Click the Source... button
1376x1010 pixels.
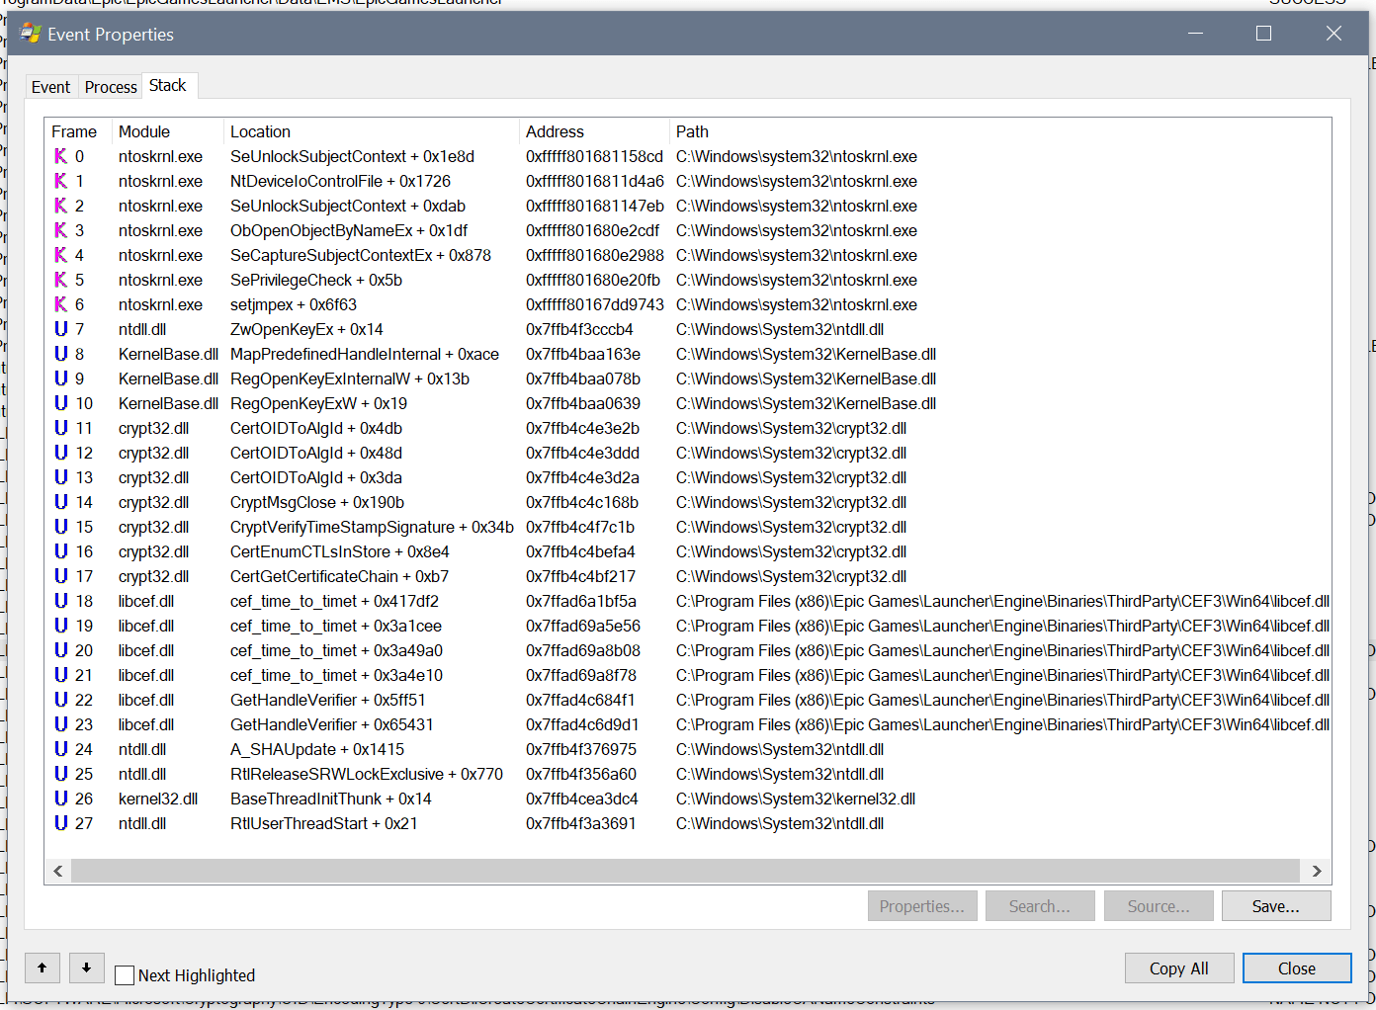[1159, 906]
